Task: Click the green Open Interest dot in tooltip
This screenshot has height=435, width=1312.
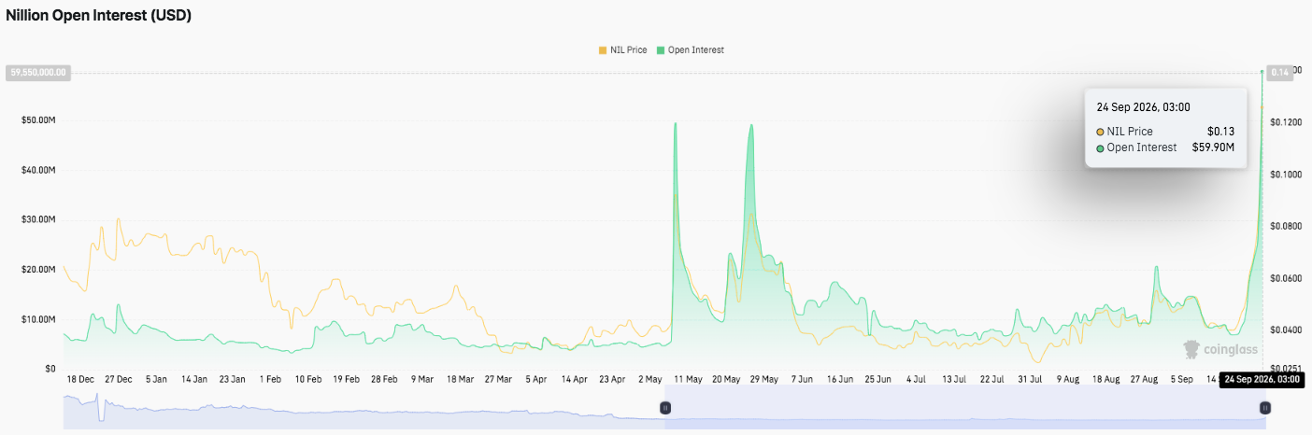Action: coord(1101,147)
